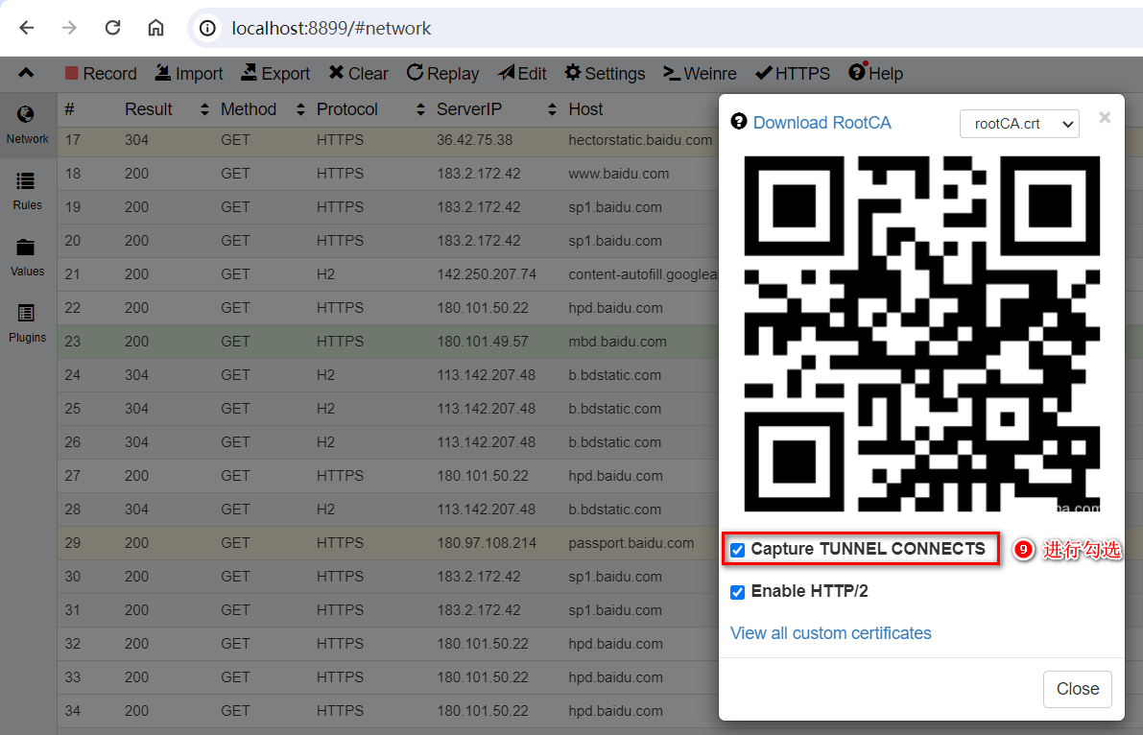Click the browser address bar
The height and width of the screenshot is (735, 1143).
pyautogui.click(x=576, y=28)
